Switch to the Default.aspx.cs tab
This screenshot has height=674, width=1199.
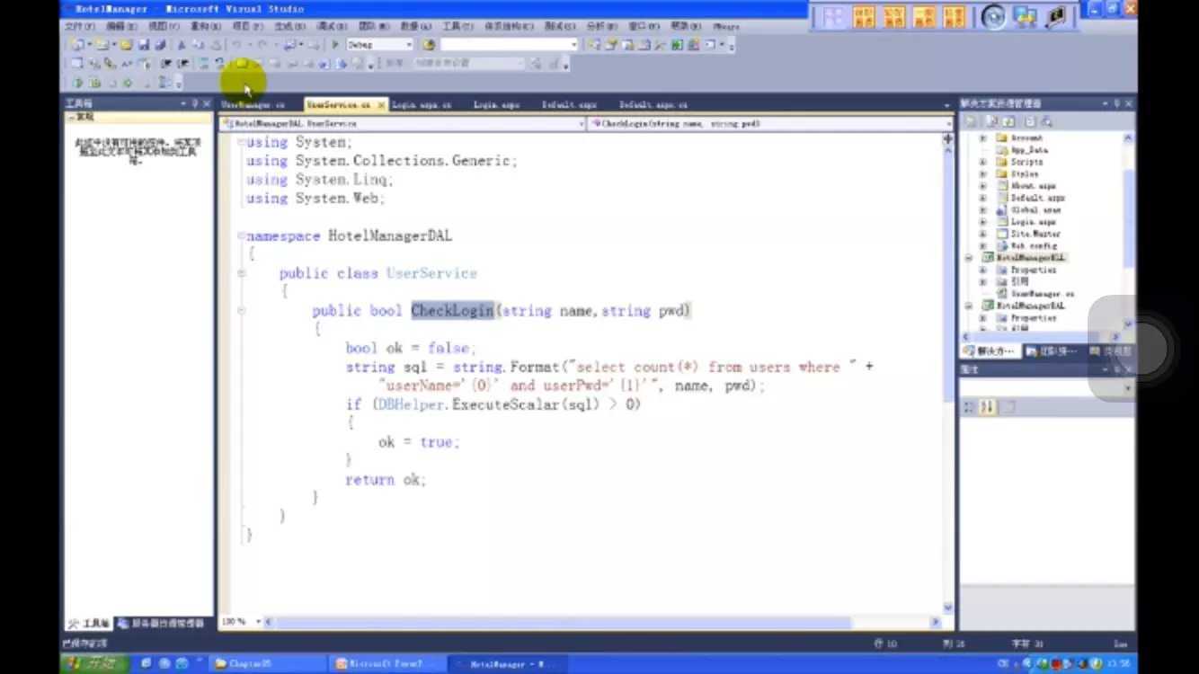[x=653, y=105]
